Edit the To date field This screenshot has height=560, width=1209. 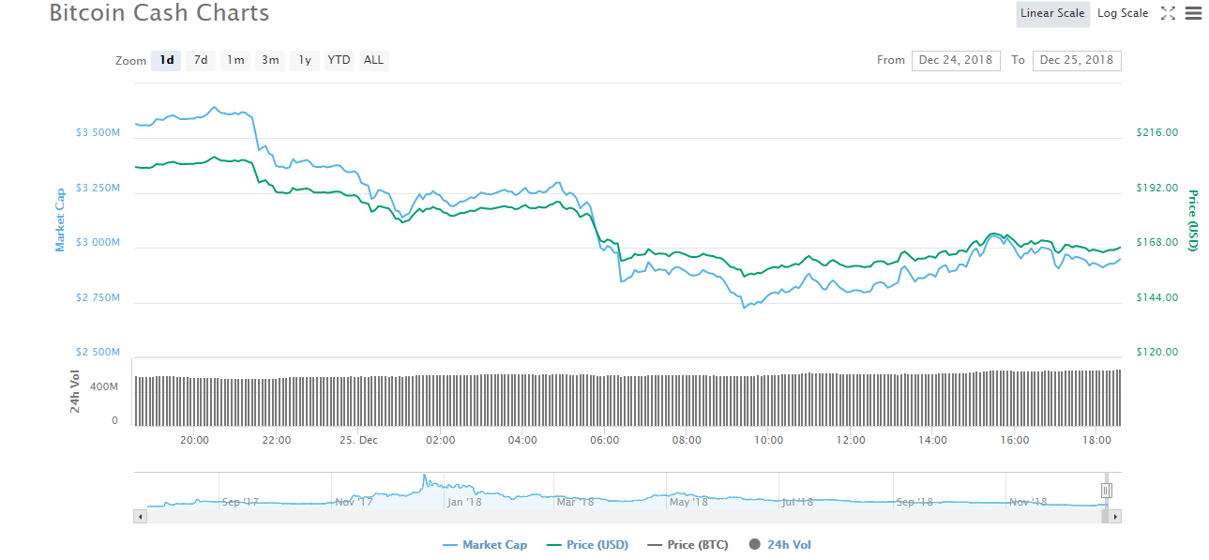(1077, 60)
